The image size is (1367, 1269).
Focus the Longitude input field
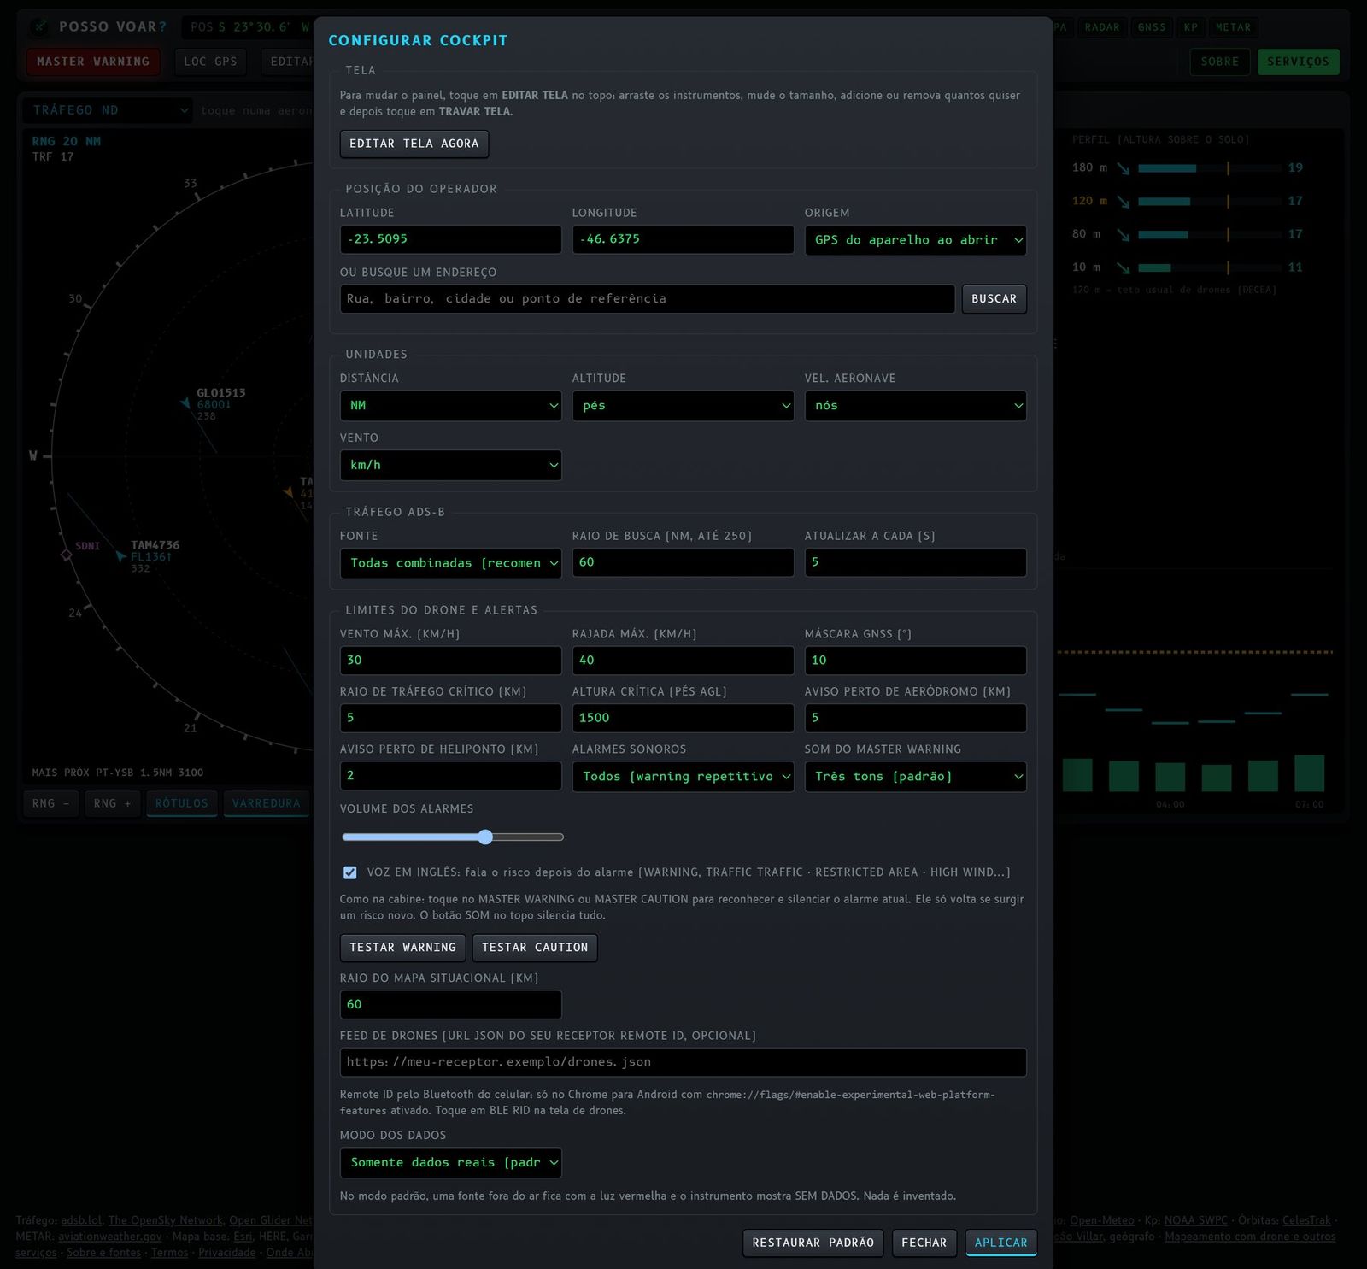(683, 239)
